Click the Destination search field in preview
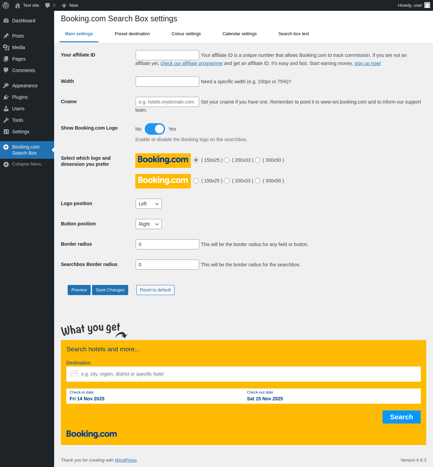 244,374
